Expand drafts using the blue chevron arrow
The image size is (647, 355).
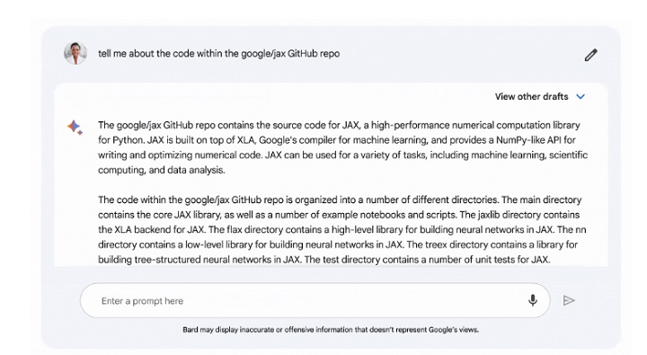(x=581, y=96)
